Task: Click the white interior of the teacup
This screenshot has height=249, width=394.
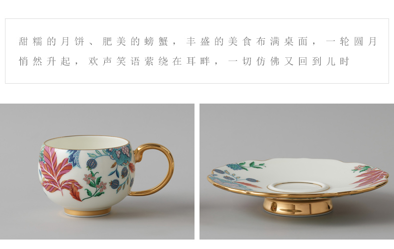Action: (x=87, y=142)
